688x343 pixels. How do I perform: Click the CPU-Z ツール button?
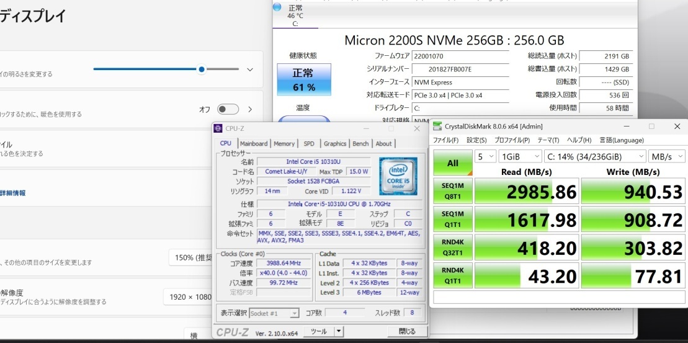pyautogui.click(x=318, y=332)
